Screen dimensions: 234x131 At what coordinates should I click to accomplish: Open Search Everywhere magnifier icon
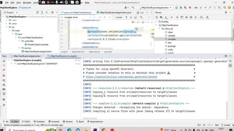pyautogui.click(x=224, y=8)
